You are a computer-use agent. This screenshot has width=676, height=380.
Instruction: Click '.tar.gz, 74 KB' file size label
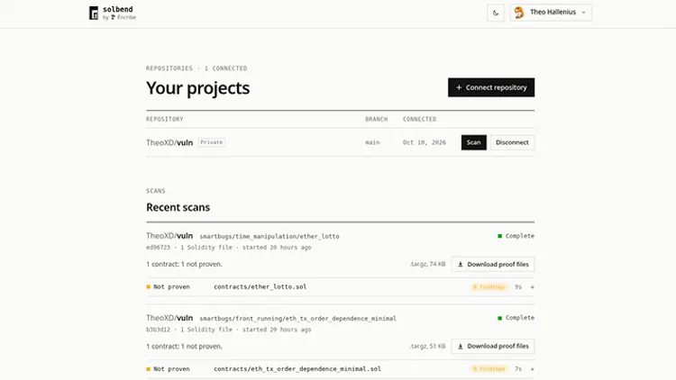(427, 264)
